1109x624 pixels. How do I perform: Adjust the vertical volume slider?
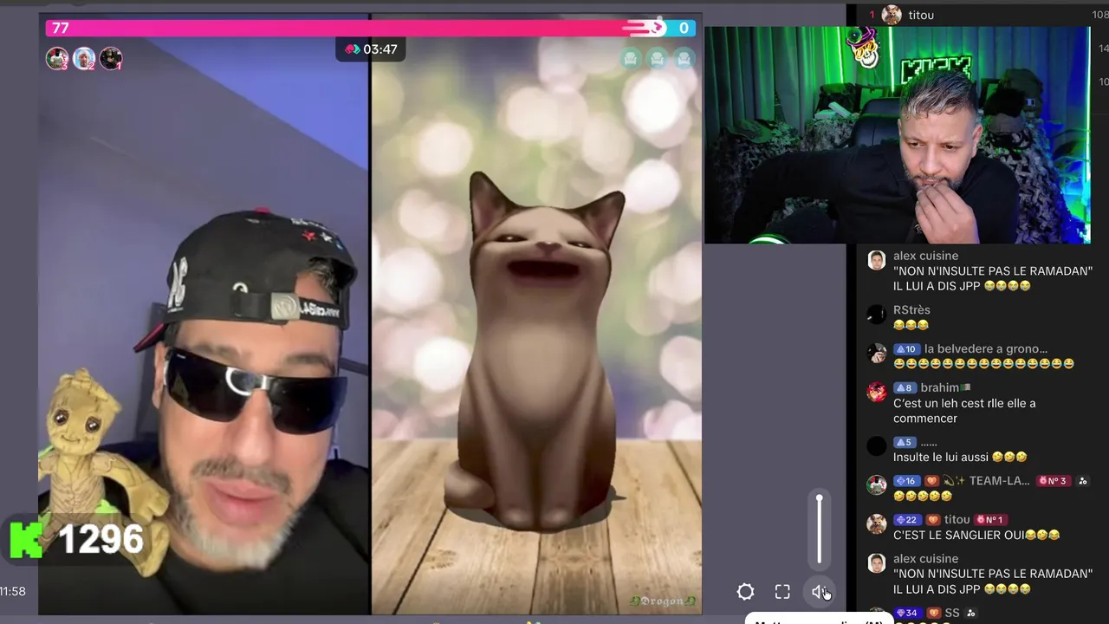819,530
